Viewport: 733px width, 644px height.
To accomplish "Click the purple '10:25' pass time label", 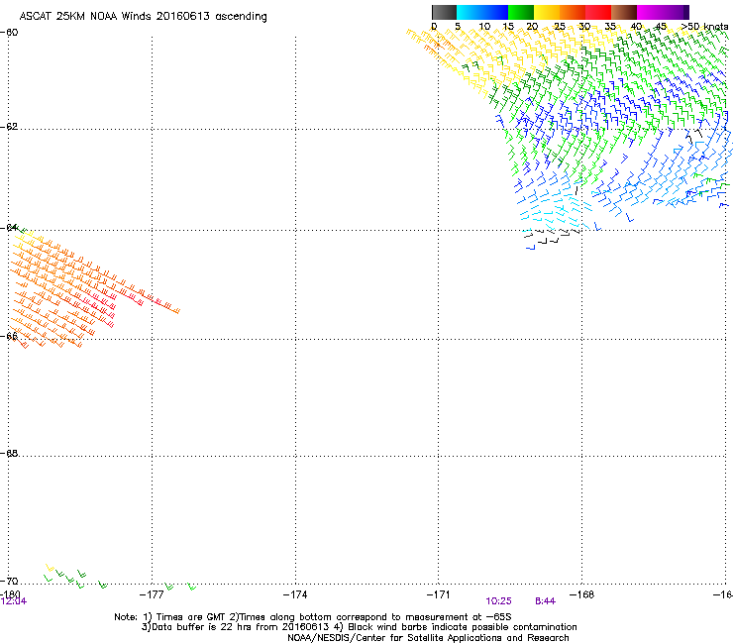I will click(498, 601).
